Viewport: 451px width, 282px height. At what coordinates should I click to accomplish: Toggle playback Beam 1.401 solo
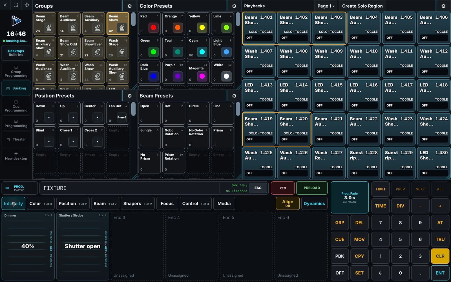coord(259,28)
